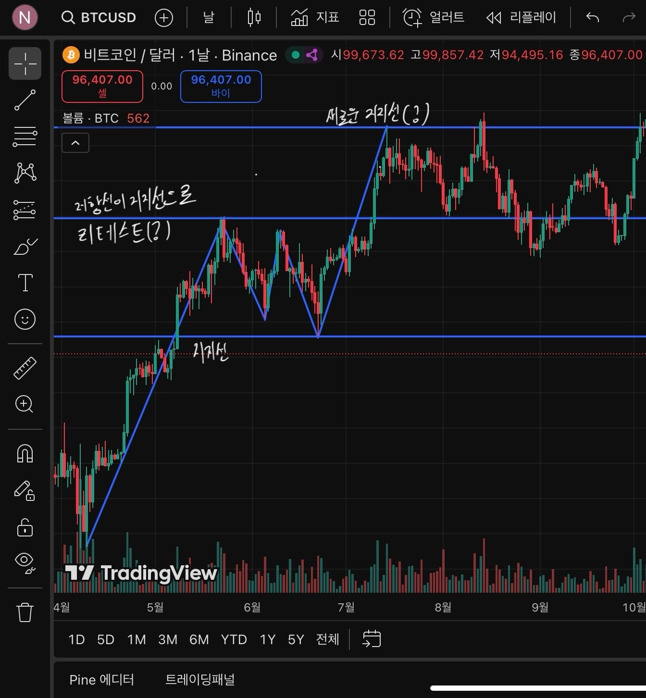Screen dimensions: 646x698
Task: Open the emoji and icons tool
Action: [25, 319]
